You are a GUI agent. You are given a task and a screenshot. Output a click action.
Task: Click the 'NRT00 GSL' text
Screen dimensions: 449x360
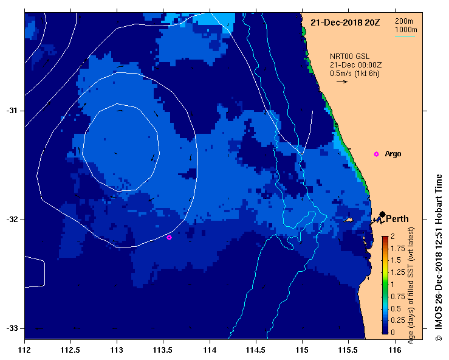349,57
